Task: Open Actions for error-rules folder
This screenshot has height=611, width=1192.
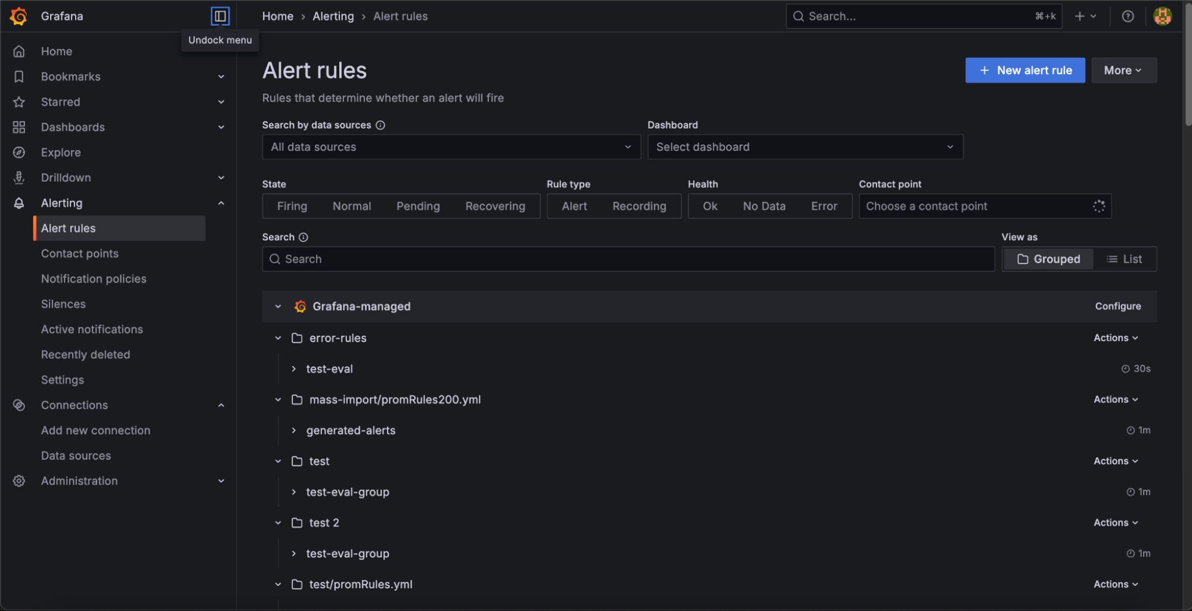Action: point(1116,338)
